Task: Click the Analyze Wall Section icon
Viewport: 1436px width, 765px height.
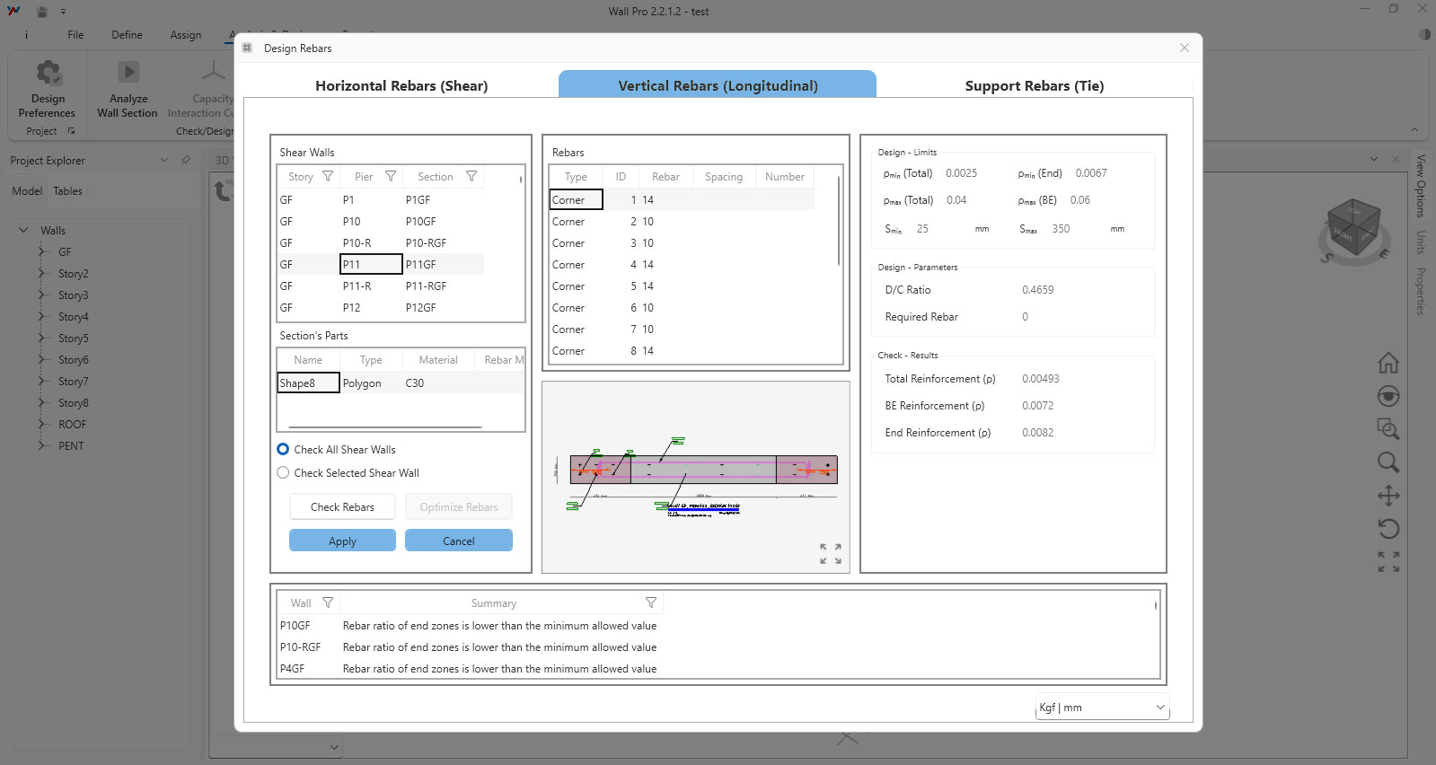Action: point(128,73)
